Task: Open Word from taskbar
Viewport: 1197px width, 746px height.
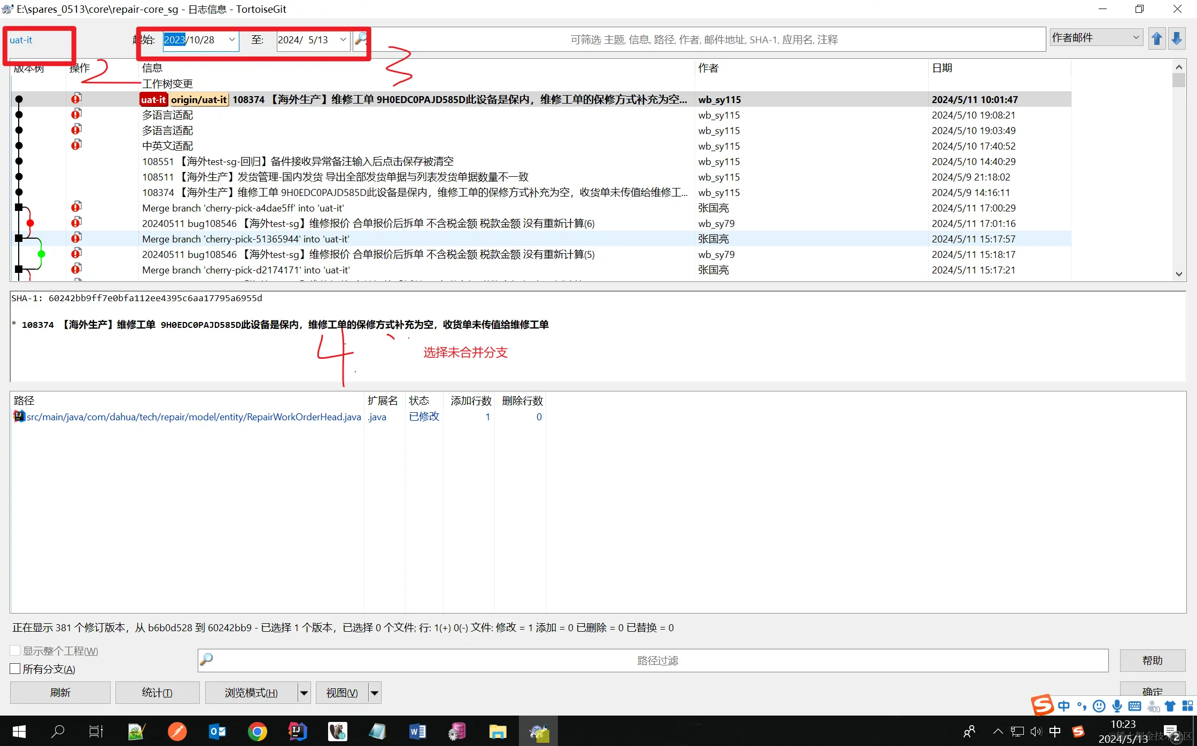Action: pyautogui.click(x=417, y=731)
